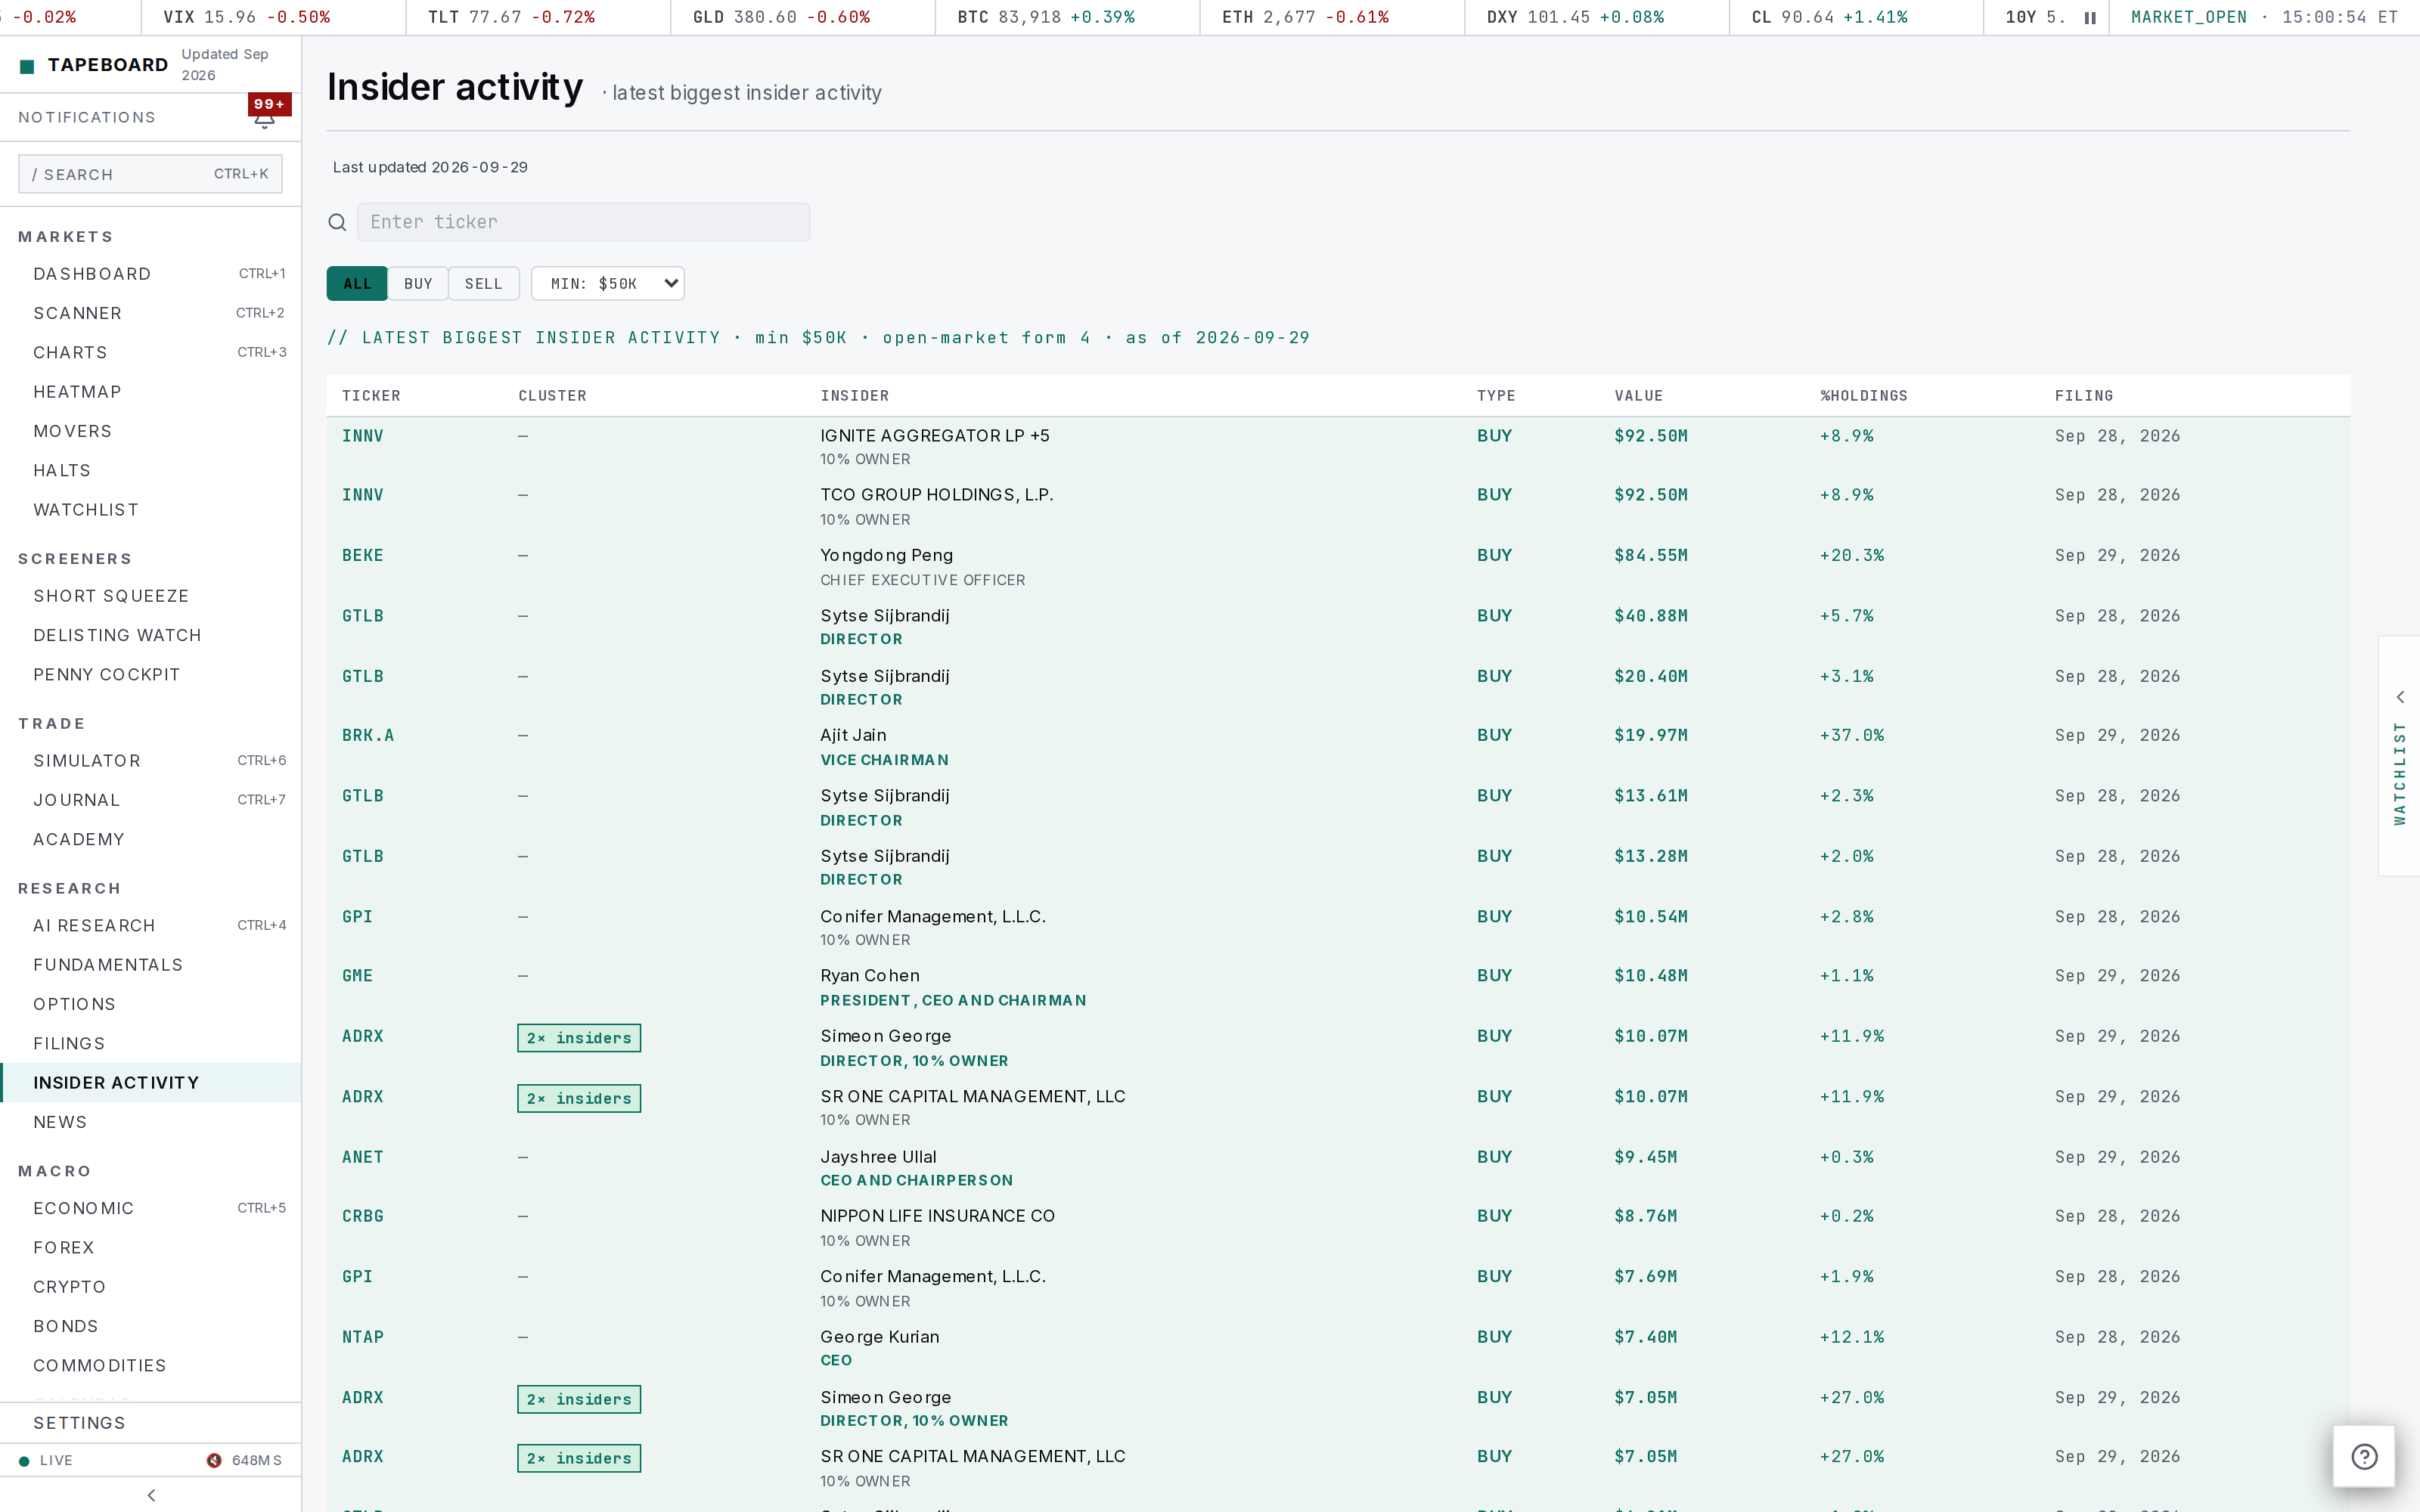Open the notifications bell icon
This screenshot has height=1512, width=2420.
264,120
